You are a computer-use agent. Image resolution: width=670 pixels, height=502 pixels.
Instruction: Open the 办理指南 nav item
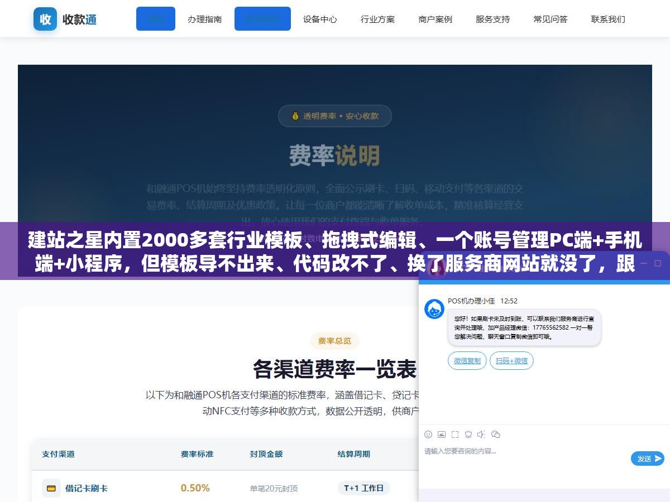pos(204,19)
